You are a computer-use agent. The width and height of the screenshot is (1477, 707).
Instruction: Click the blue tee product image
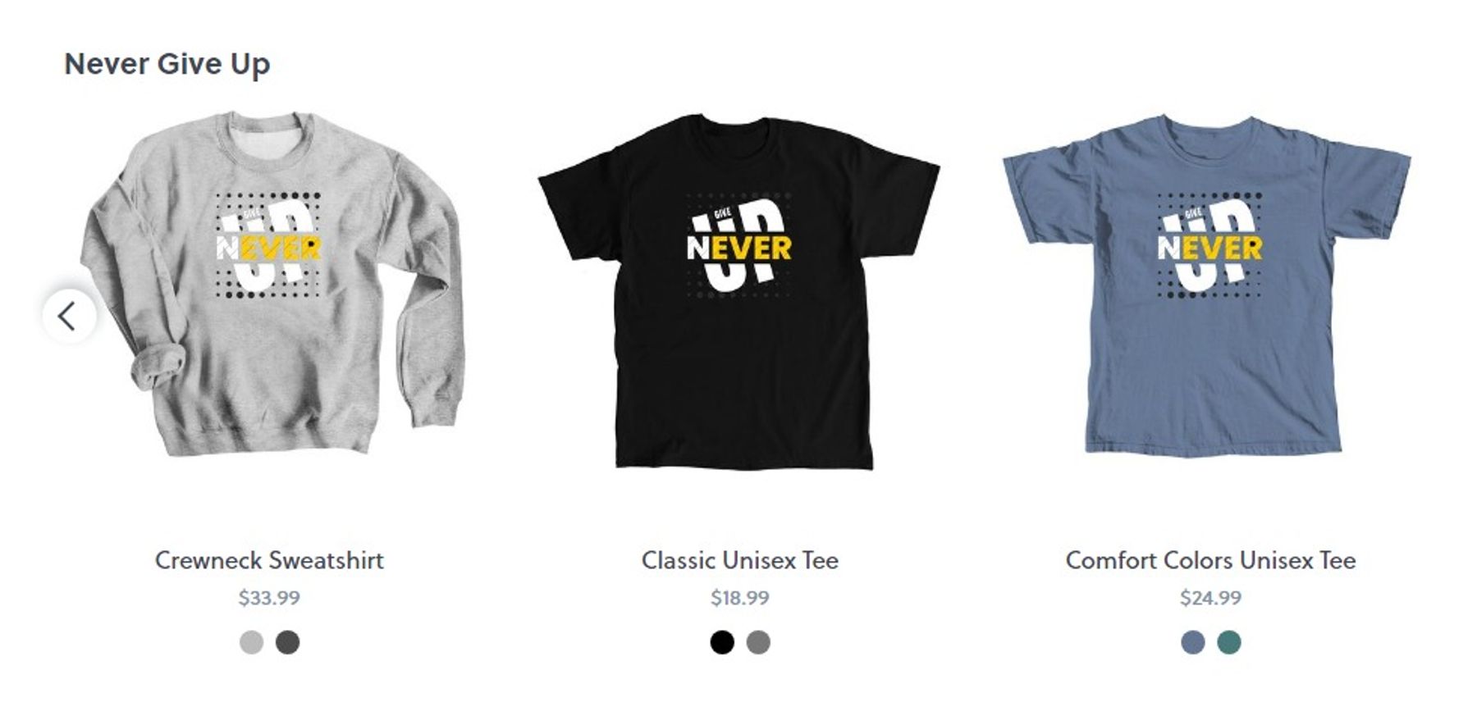click(x=1207, y=285)
